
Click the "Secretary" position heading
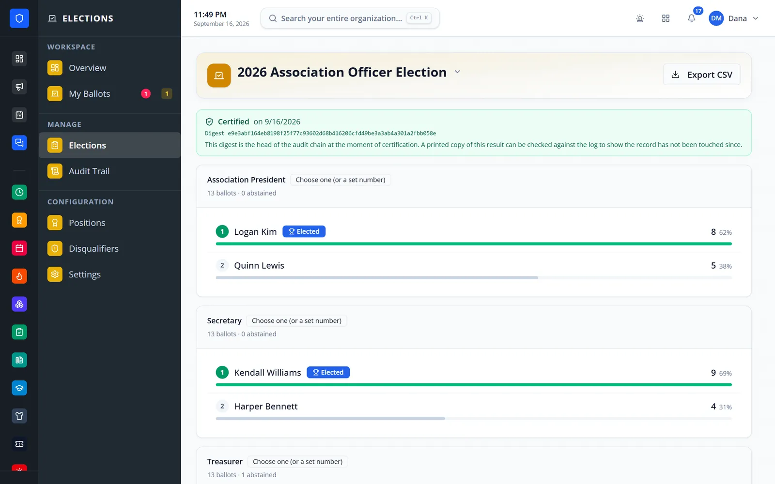coord(224,320)
